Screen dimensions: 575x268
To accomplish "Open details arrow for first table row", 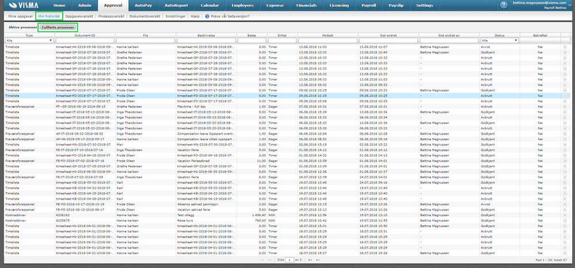I will (565, 46).
